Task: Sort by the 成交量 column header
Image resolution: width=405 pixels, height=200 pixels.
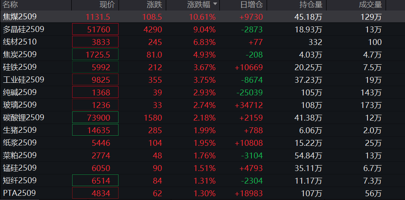Action: tap(370, 5)
